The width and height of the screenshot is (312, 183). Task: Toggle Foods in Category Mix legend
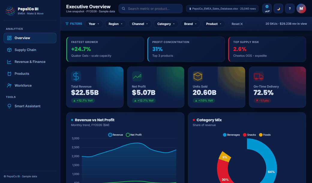[x=265, y=135]
